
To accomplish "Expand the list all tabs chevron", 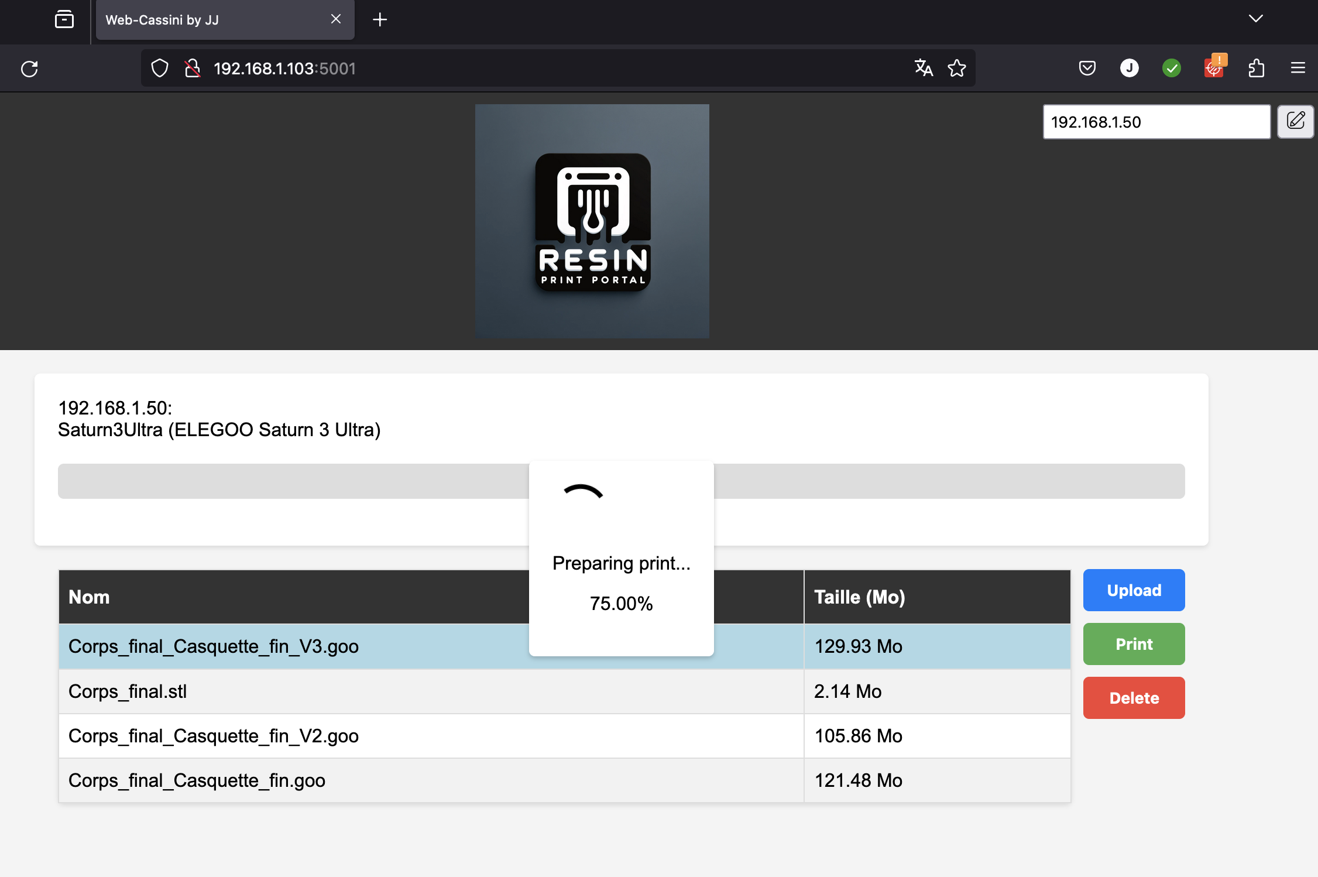I will pos(1256,19).
